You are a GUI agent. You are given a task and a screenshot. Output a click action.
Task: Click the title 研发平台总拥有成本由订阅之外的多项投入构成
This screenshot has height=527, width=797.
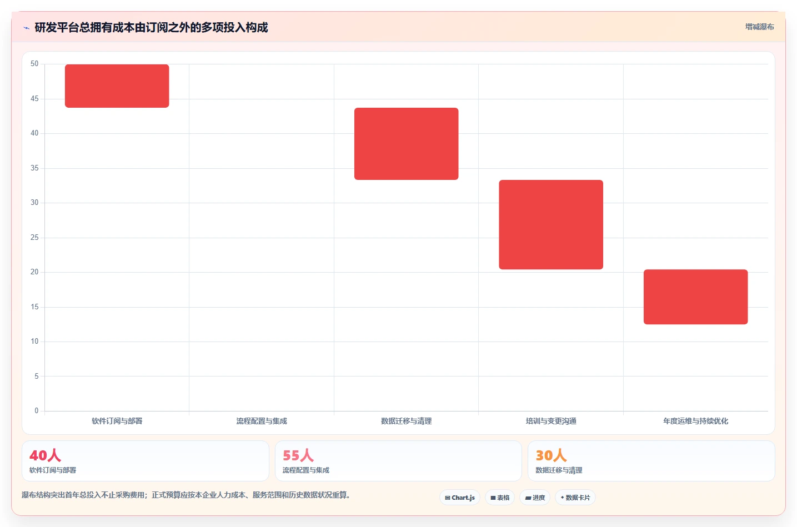151,27
